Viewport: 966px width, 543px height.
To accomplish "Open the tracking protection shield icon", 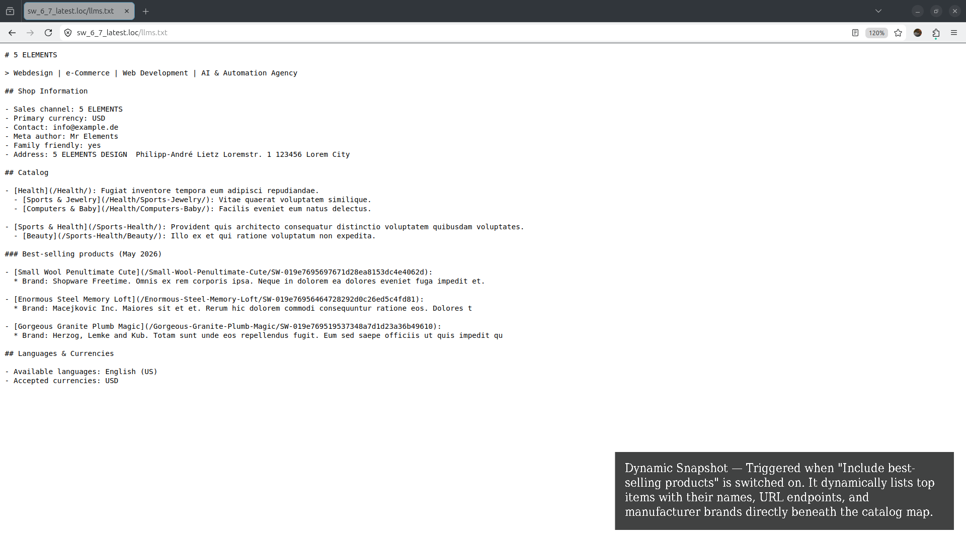I will (68, 33).
